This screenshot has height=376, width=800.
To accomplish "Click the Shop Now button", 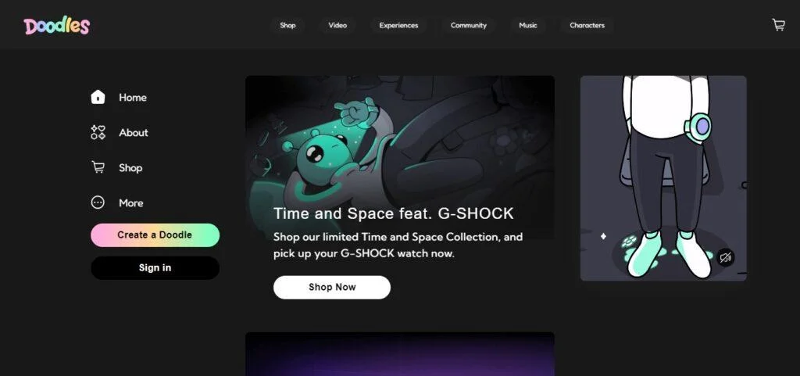I will click(x=332, y=287).
